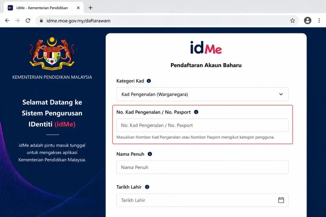Bookmark this page with the star icon
Screen dimensions: 326x217
click(292, 21)
